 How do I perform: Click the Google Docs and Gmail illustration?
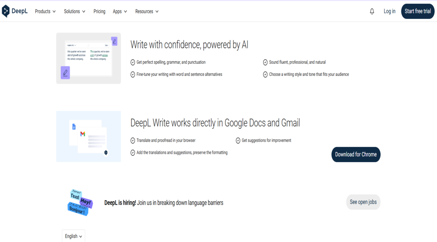point(89,136)
